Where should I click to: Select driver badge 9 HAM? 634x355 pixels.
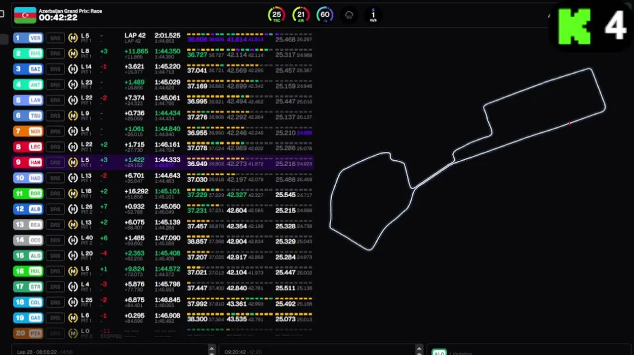point(28,162)
